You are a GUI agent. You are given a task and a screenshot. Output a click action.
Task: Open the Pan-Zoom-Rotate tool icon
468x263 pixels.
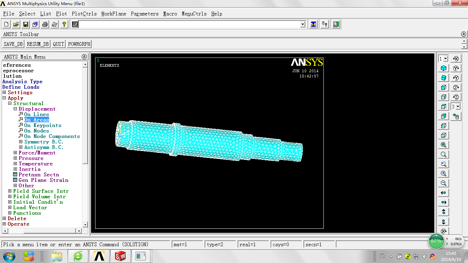(35, 24)
